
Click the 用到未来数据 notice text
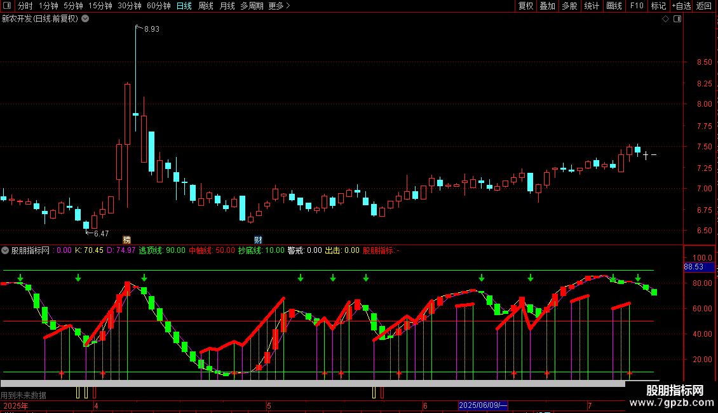pyautogui.click(x=24, y=395)
